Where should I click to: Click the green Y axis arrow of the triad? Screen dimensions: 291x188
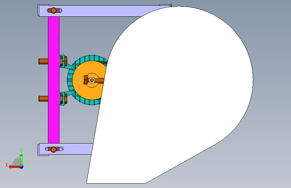click(21, 160)
